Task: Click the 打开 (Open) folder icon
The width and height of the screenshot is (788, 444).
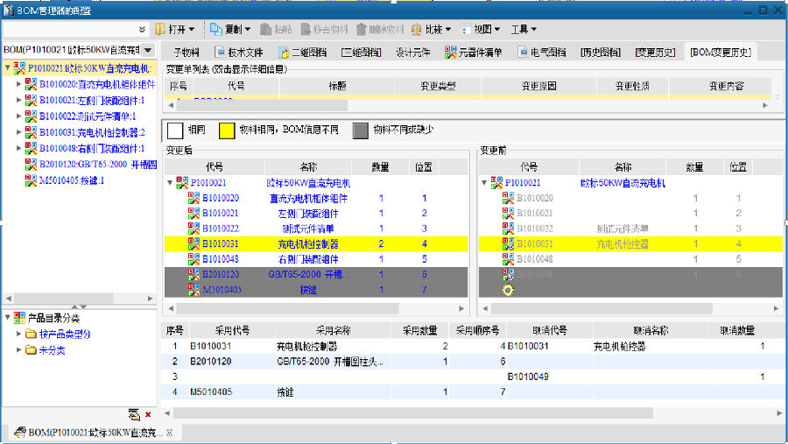Action: click(x=161, y=30)
